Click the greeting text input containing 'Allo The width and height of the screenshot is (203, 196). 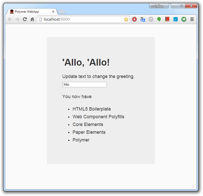tap(84, 84)
